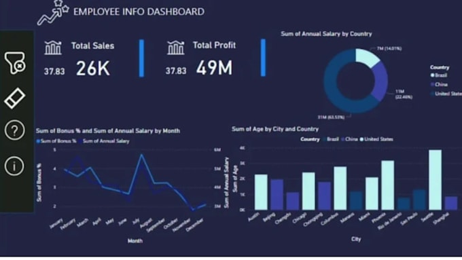Click the Beijing bar in age chart
The height and width of the screenshot is (260, 462).
tap(277, 195)
